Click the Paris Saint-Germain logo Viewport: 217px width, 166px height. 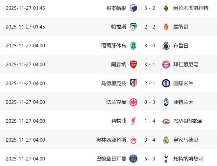pos(133,159)
